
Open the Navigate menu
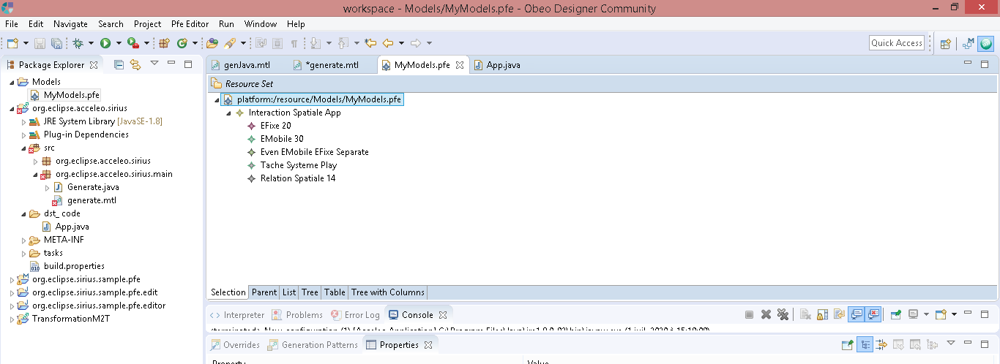point(70,24)
